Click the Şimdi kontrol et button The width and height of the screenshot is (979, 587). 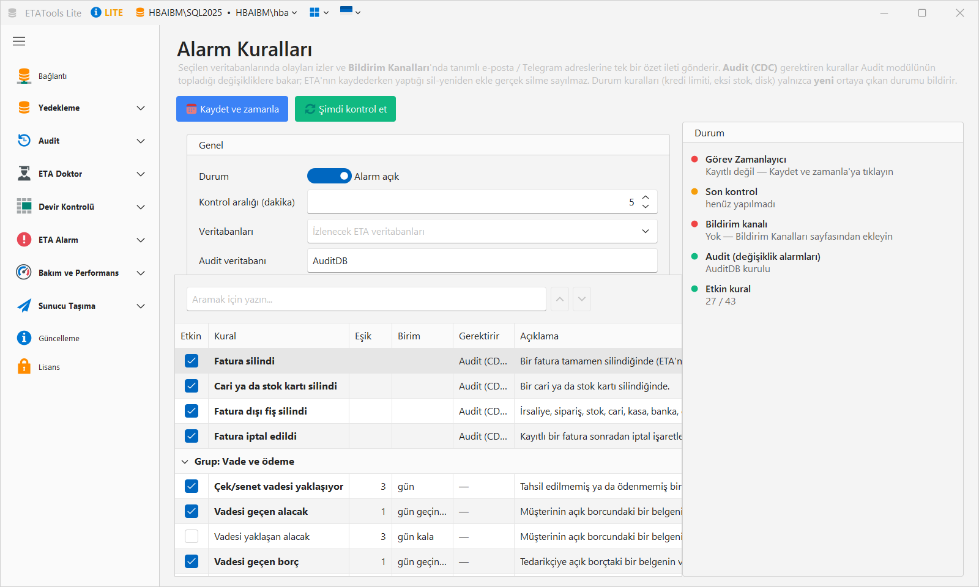click(345, 109)
